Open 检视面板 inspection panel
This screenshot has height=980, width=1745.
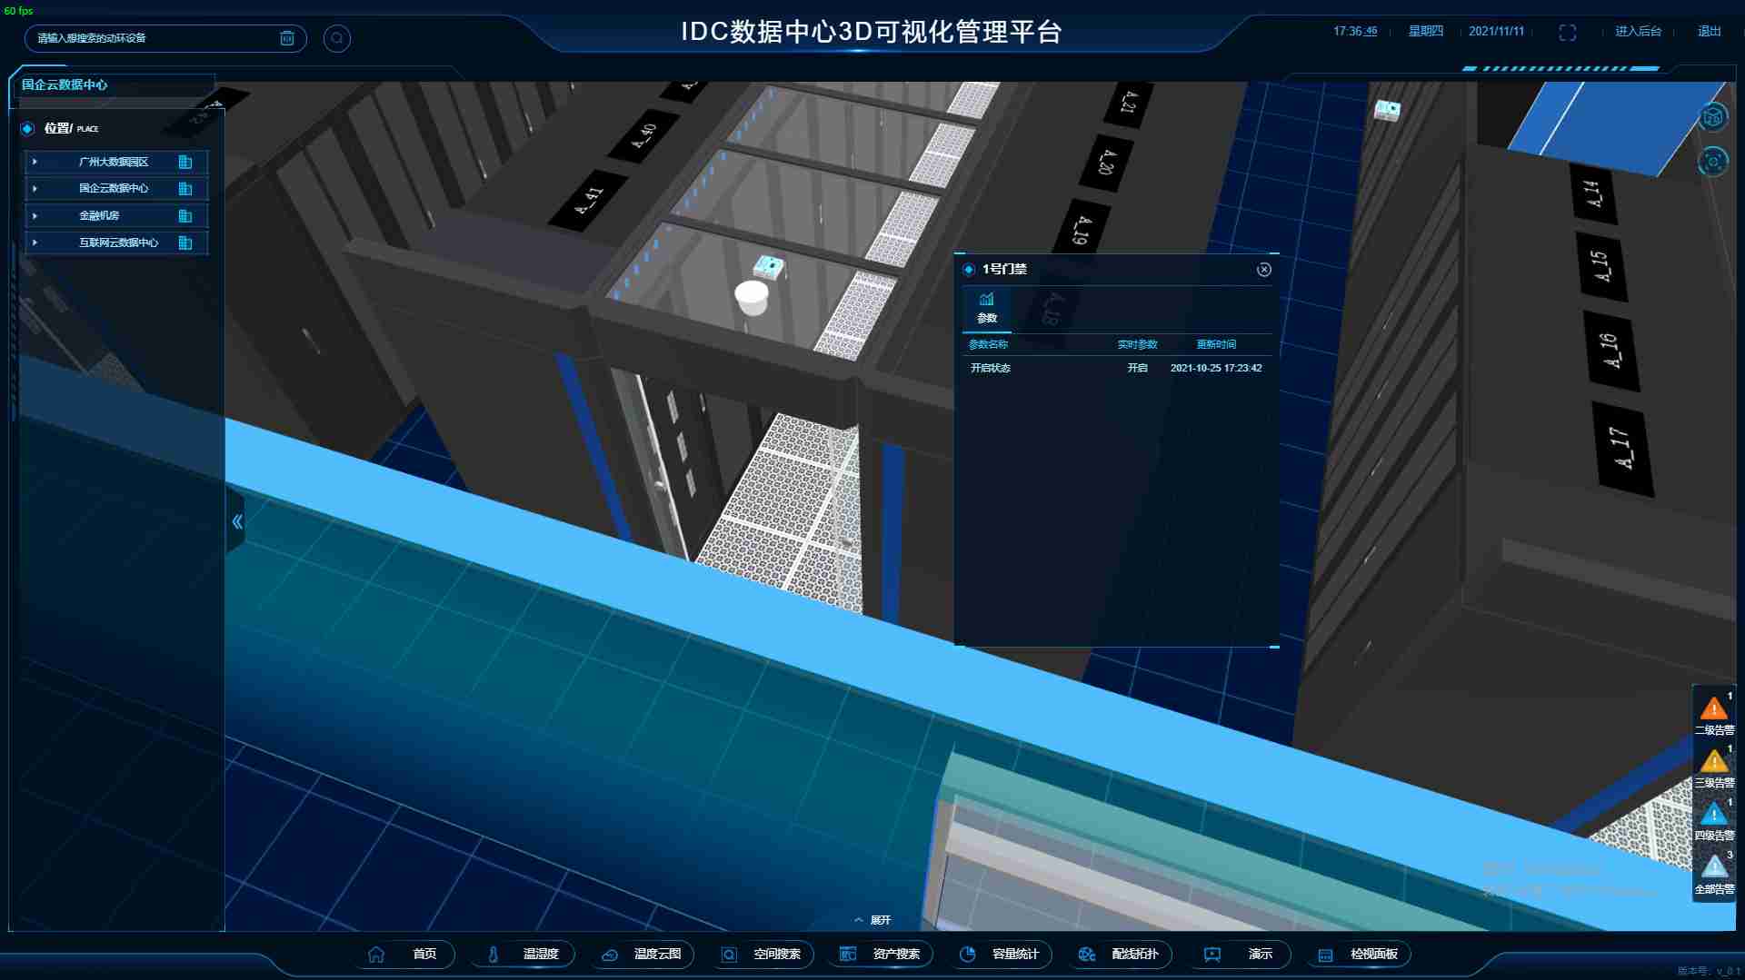(x=1361, y=955)
